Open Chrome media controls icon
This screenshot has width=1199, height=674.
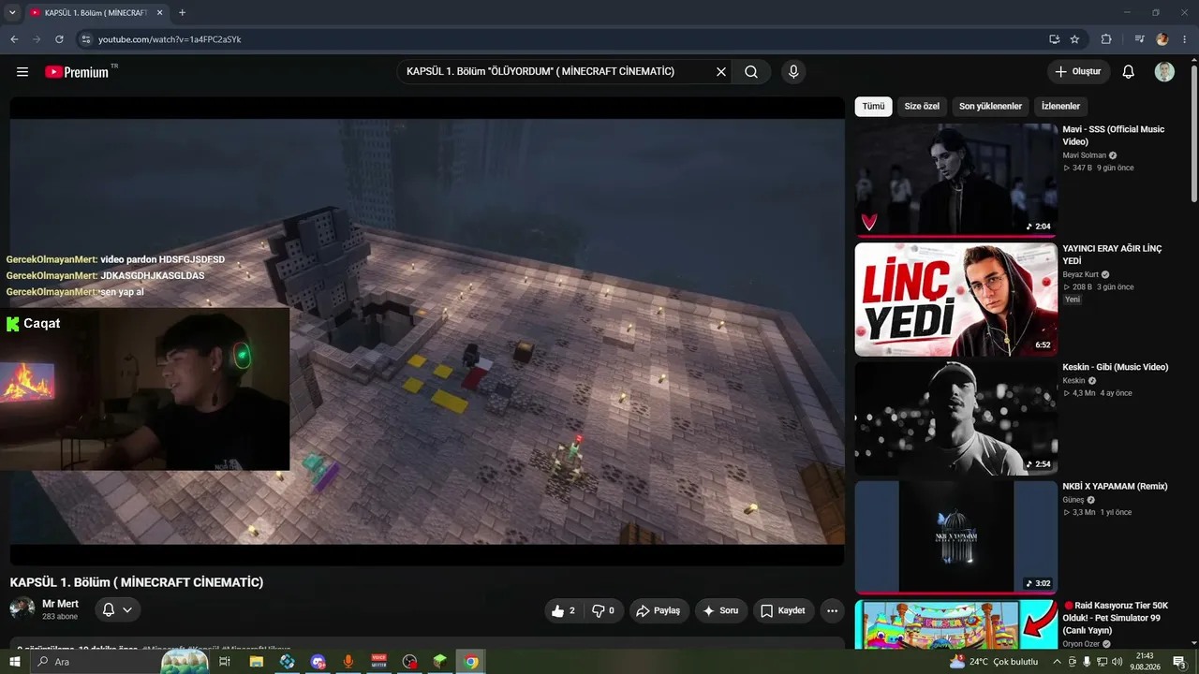[x=1139, y=39]
